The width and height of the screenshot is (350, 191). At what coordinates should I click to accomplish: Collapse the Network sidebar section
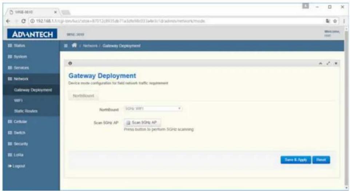pos(18,79)
